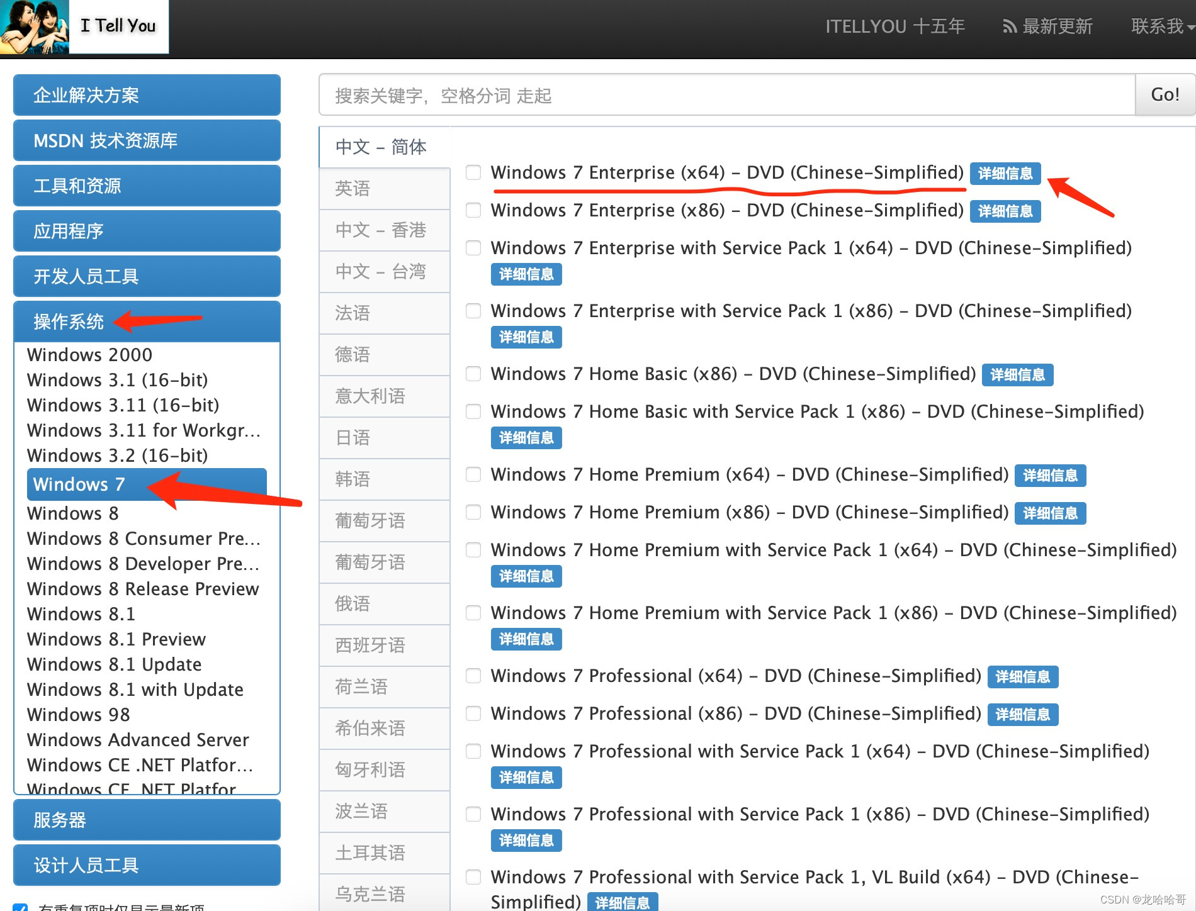
Task: Switch to 法语 language tab
Action: click(x=384, y=313)
